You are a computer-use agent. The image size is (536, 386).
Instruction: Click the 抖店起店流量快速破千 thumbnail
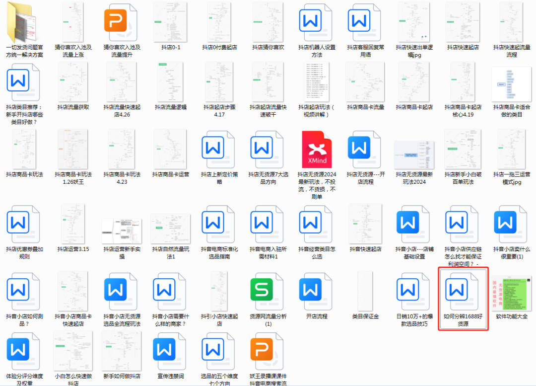[x=268, y=82]
